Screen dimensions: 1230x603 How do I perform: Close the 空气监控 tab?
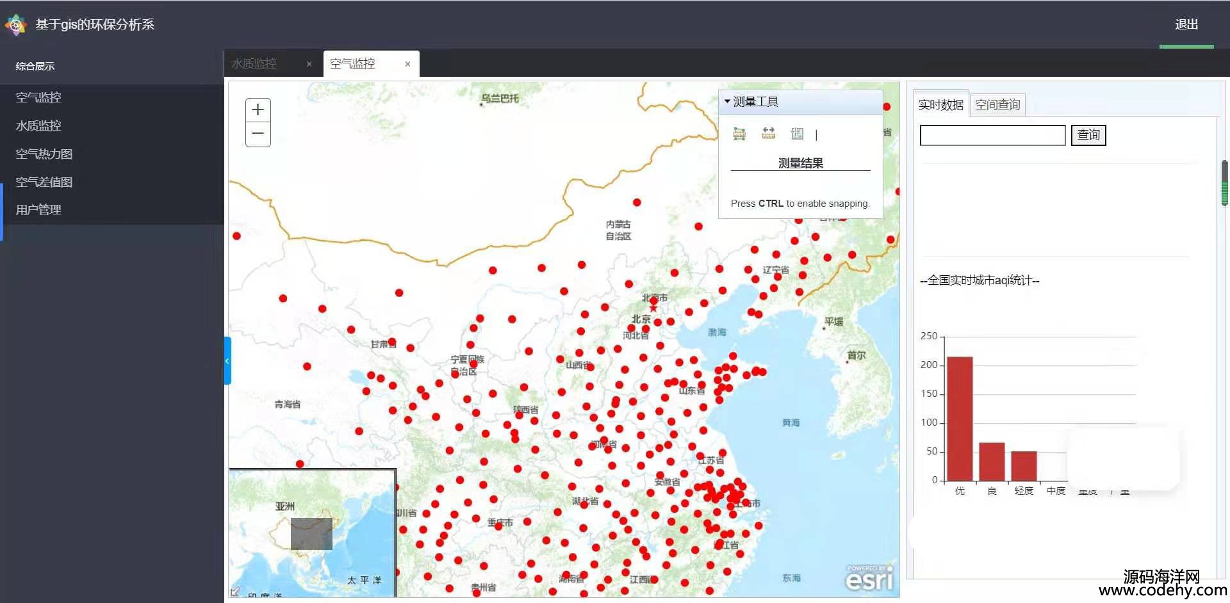coord(407,64)
